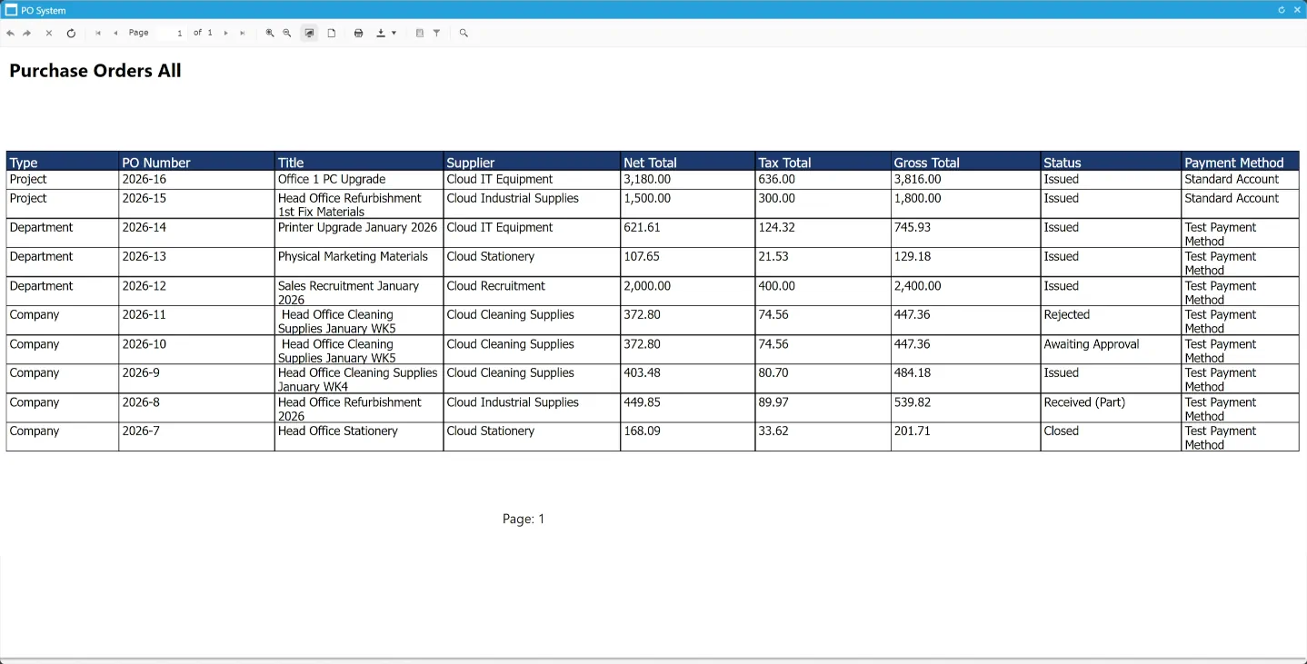Click the Net Total column header

click(x=687, y=162)
